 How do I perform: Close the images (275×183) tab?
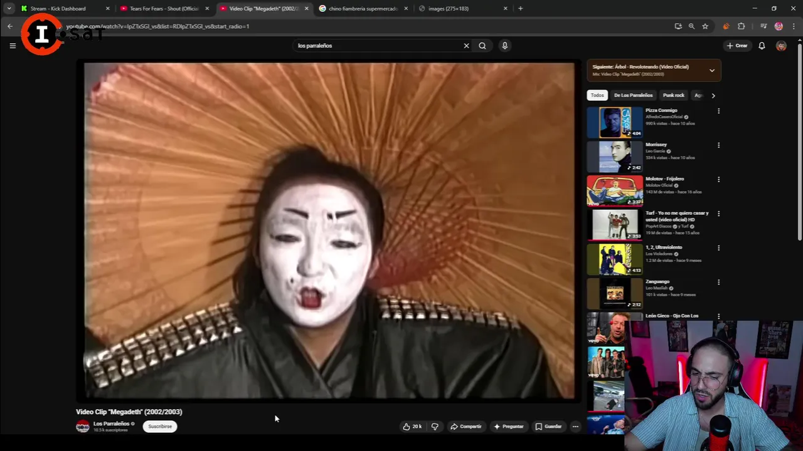click(x=506, y=9)
